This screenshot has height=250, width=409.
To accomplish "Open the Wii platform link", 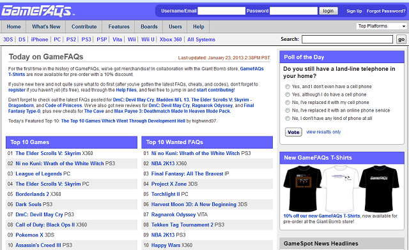I will click(132, 40).
